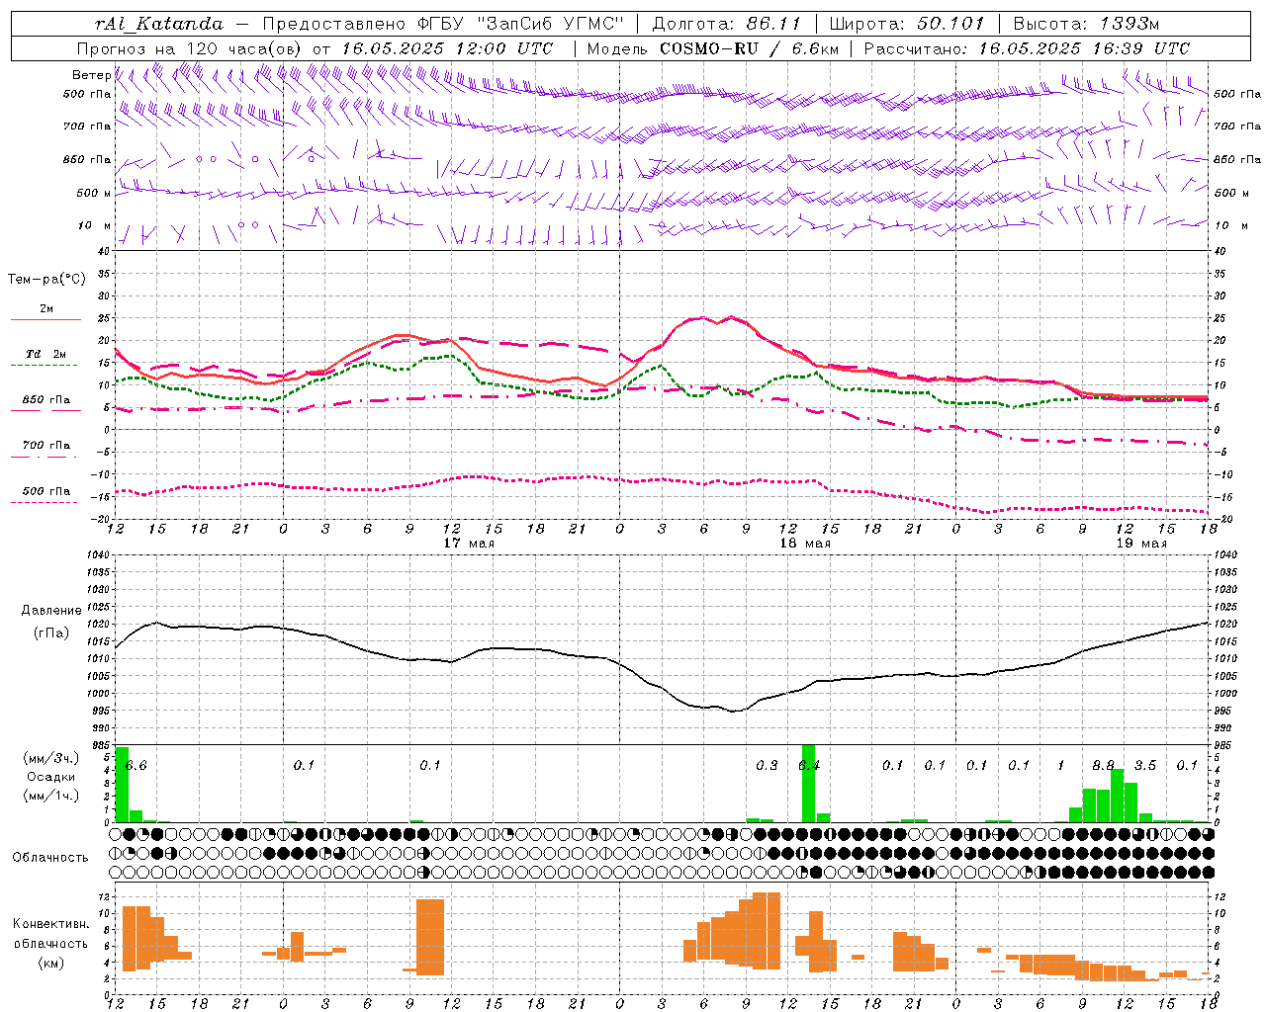Image resolution: width=1266 pixels, height=1012 pixels.
Task: Click the 500 м wind level label on the left side
Action: [x=94, y=193]
